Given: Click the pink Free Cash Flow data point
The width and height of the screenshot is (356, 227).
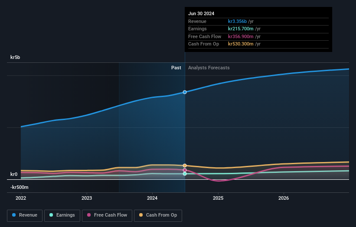Looking at the screenshot, I should coord(185,170).
